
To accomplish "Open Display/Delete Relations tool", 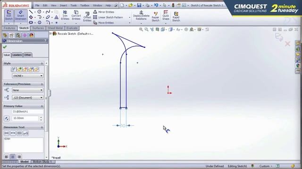I will click(141, 15).
